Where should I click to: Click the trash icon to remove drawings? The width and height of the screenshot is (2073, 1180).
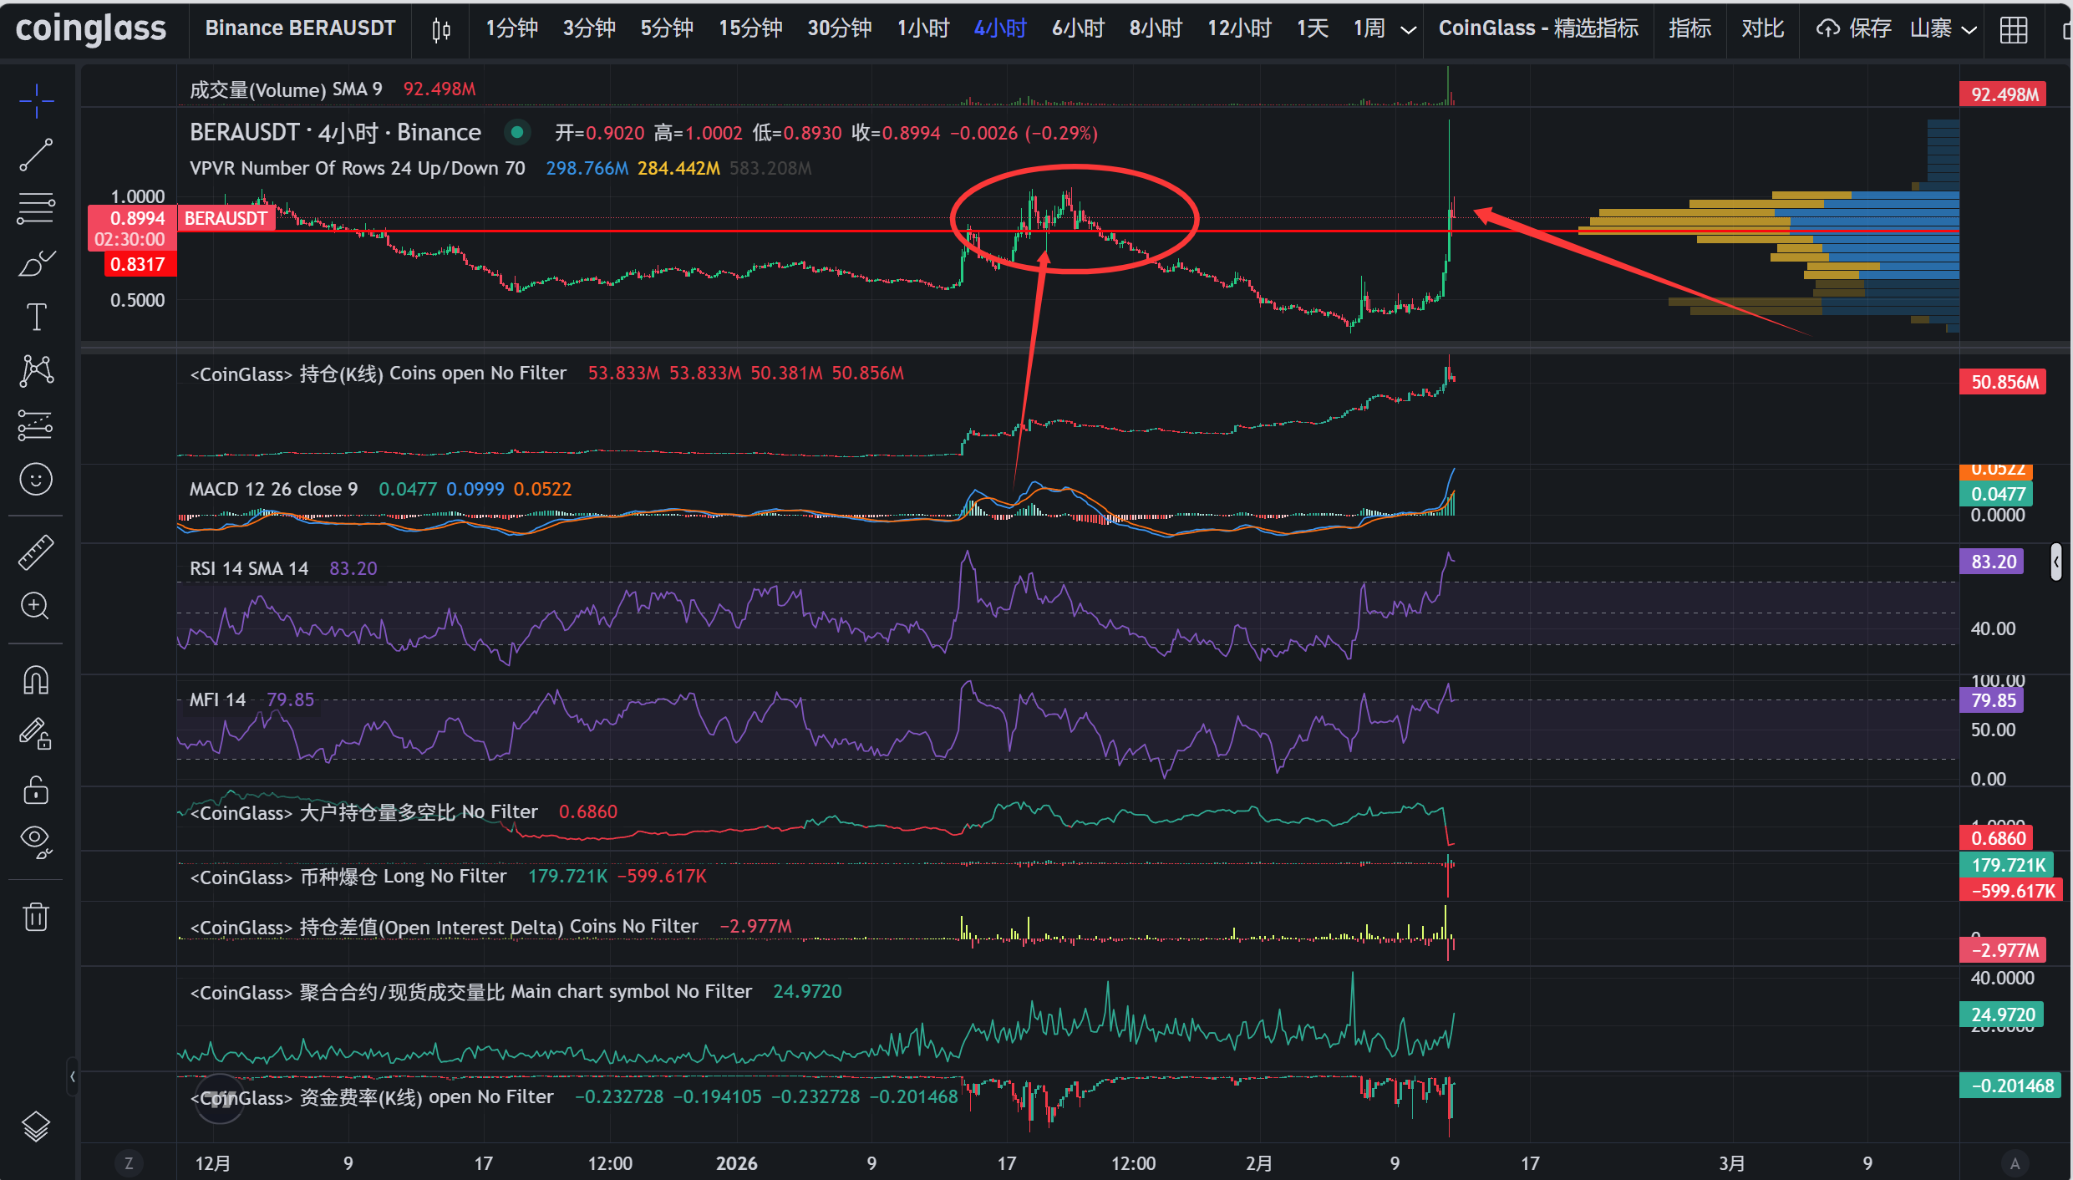point(36,917)
